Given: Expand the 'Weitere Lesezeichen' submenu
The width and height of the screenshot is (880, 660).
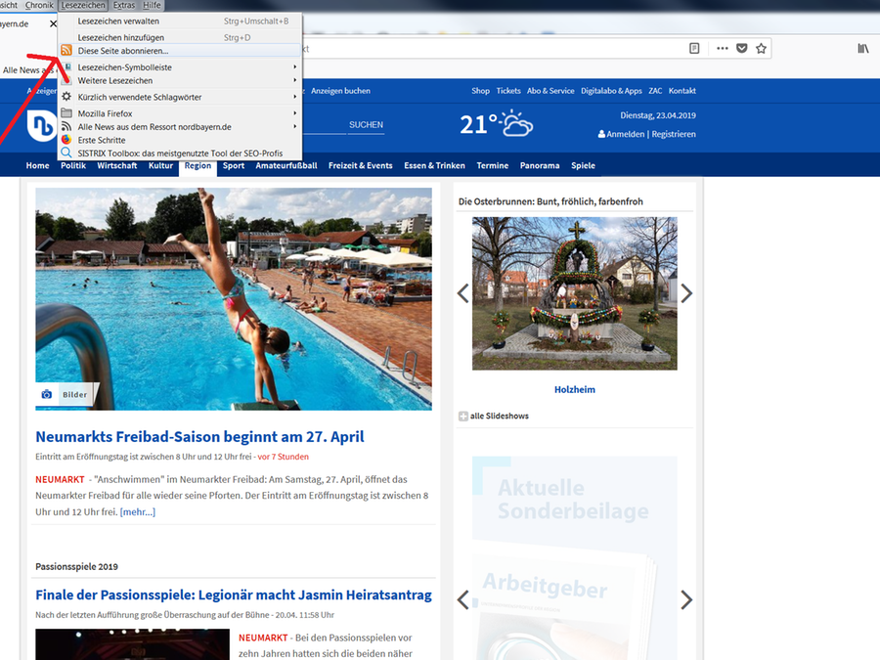Looking at the screenshot, I should 115,80.
